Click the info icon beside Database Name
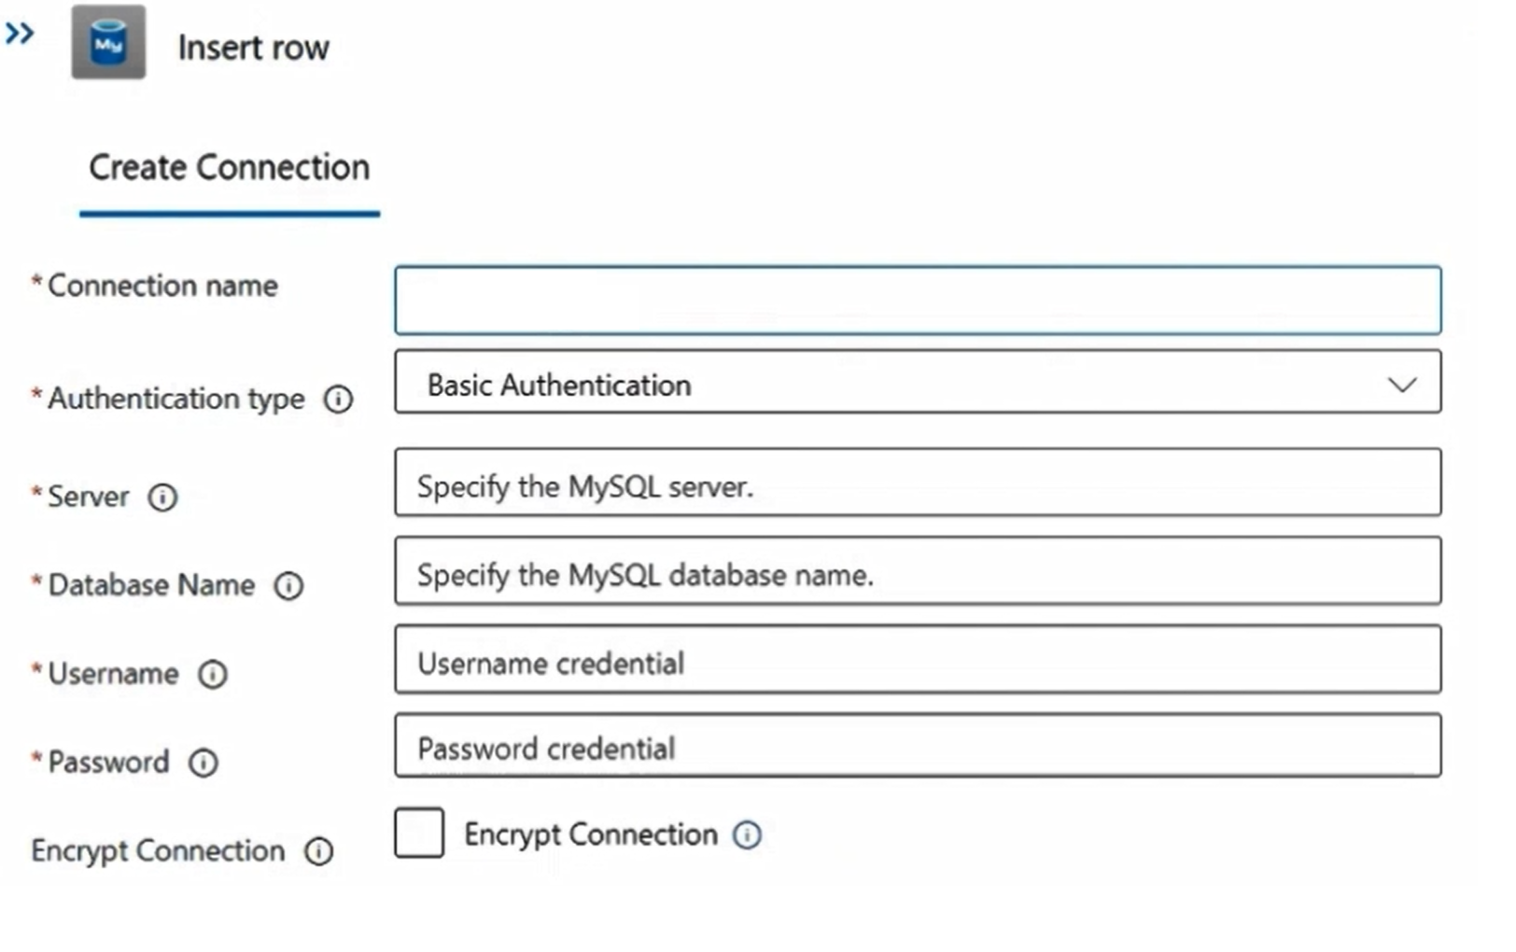 point(290,587)
